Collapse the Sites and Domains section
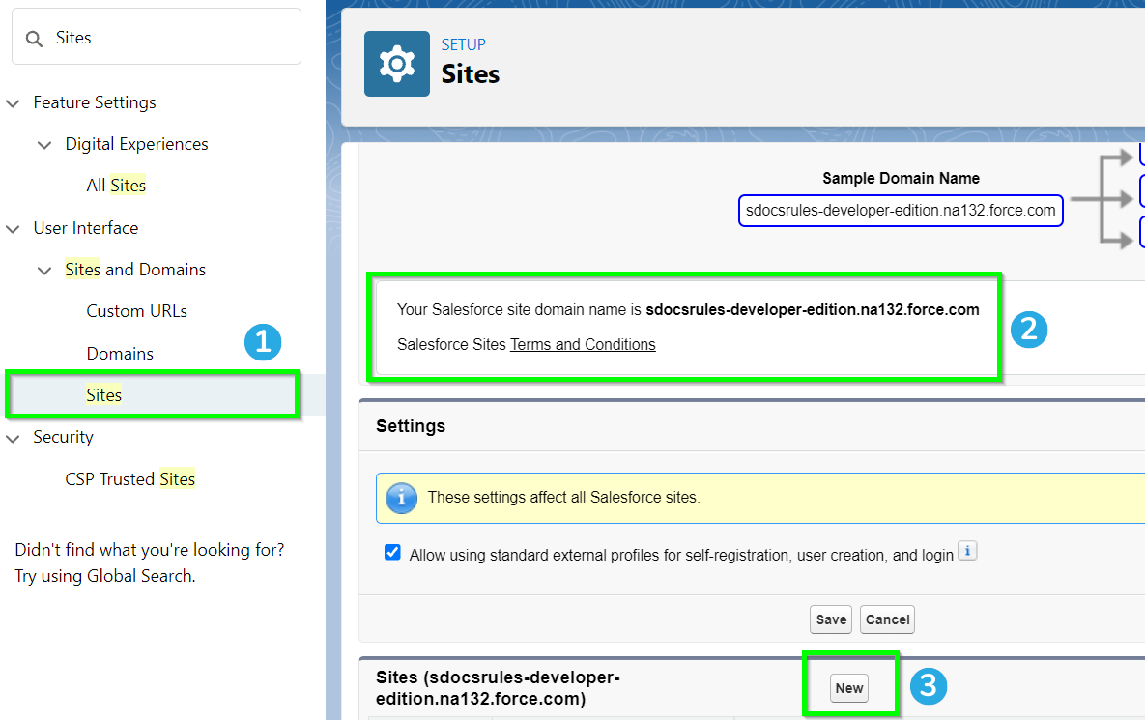The height and width of the screenshot is (720, 1145). 44,271
